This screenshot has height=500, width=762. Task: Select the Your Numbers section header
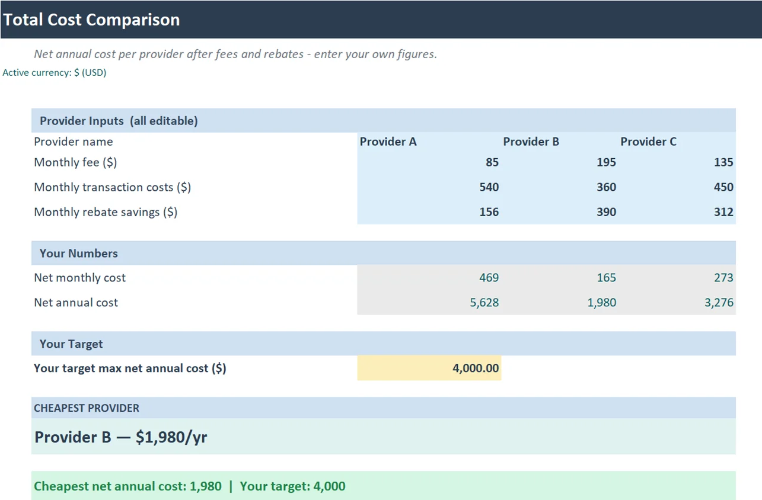[x=384, y=253]
